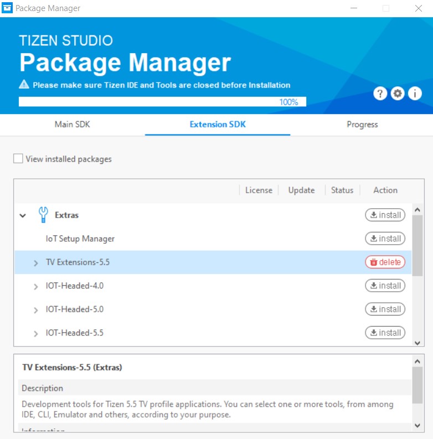Install the IoT Setup Manager package
Image resolution: width=433 pixels, height=439 pixels.
pos(385,239)
